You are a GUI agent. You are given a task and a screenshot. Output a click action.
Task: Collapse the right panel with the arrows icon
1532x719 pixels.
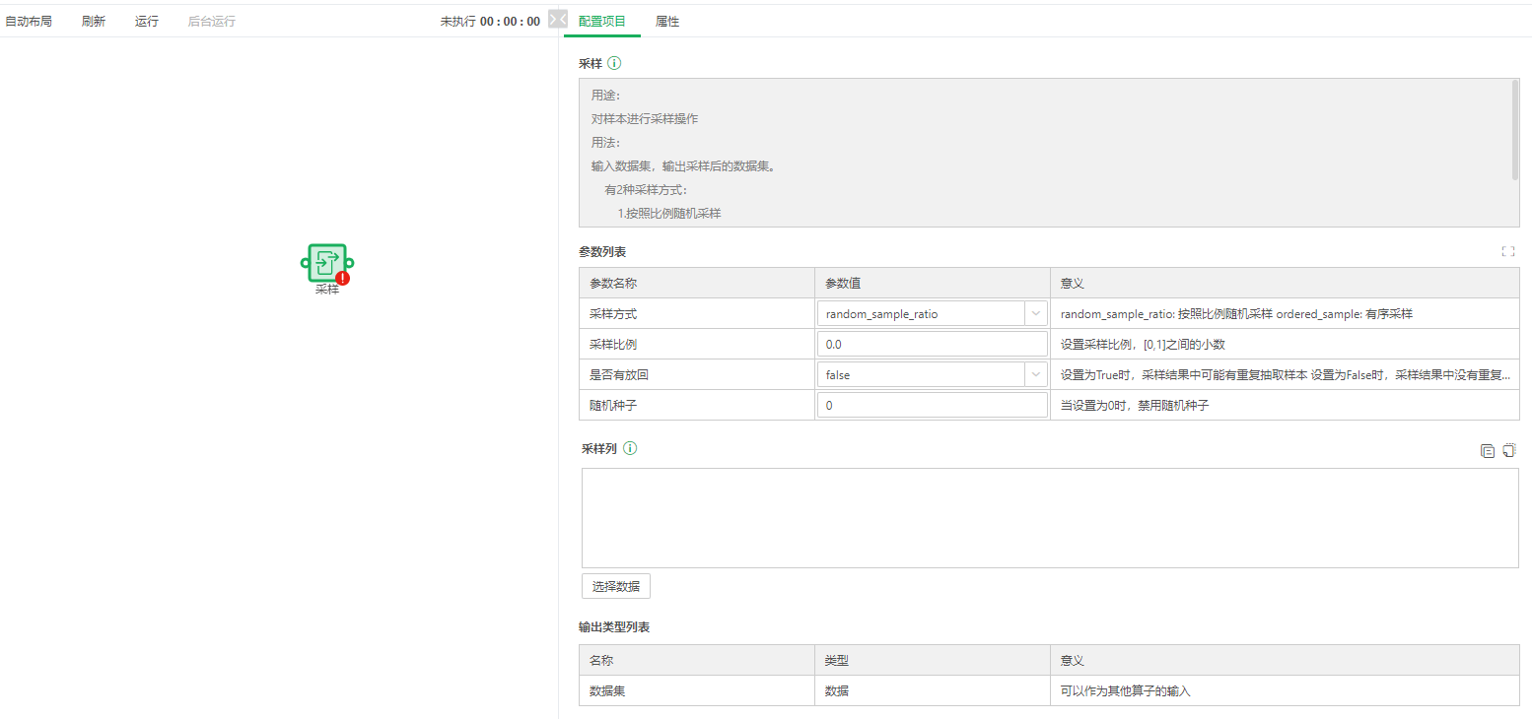pyautogui.click(x=557, y=20)
